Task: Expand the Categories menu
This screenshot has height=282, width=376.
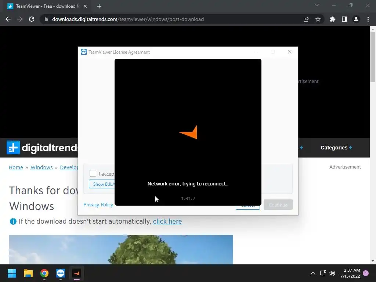Action: click(336, 148)
